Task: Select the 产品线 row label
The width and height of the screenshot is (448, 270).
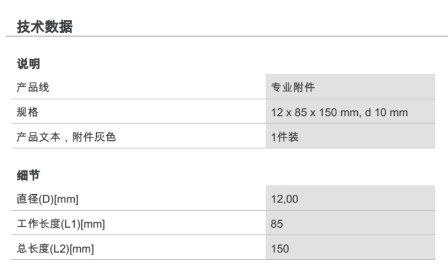Action: [x=33, y=88]
